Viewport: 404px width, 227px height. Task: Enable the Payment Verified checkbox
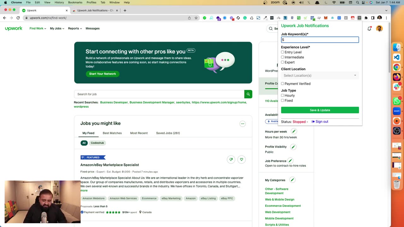(x=282, y=84)
